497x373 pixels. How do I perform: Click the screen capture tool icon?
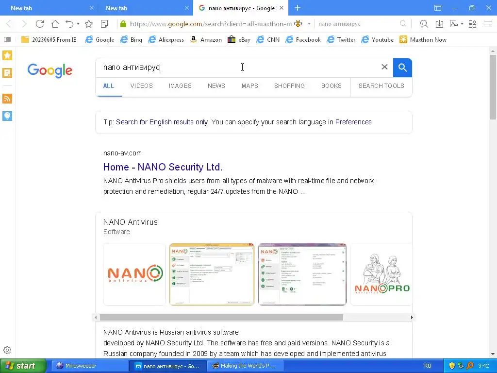coord(454,24)
